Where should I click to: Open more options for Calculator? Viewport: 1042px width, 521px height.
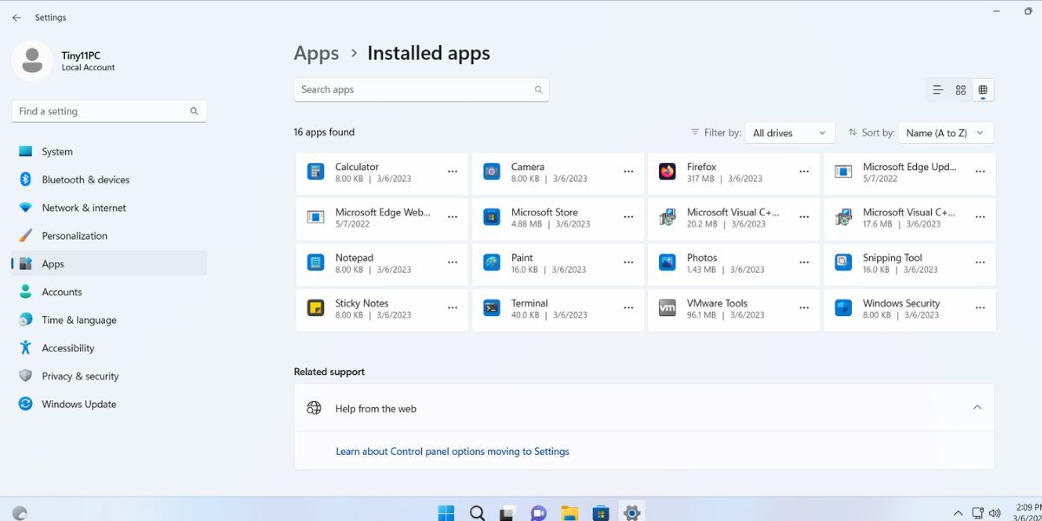tap(452, 172)
